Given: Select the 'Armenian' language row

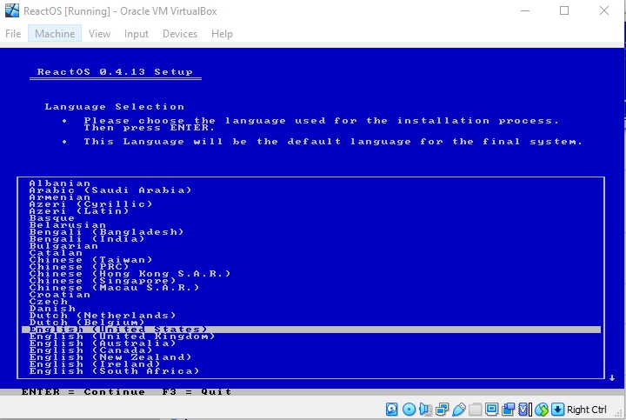Looking at the screenshot, I should click(311, 197).
